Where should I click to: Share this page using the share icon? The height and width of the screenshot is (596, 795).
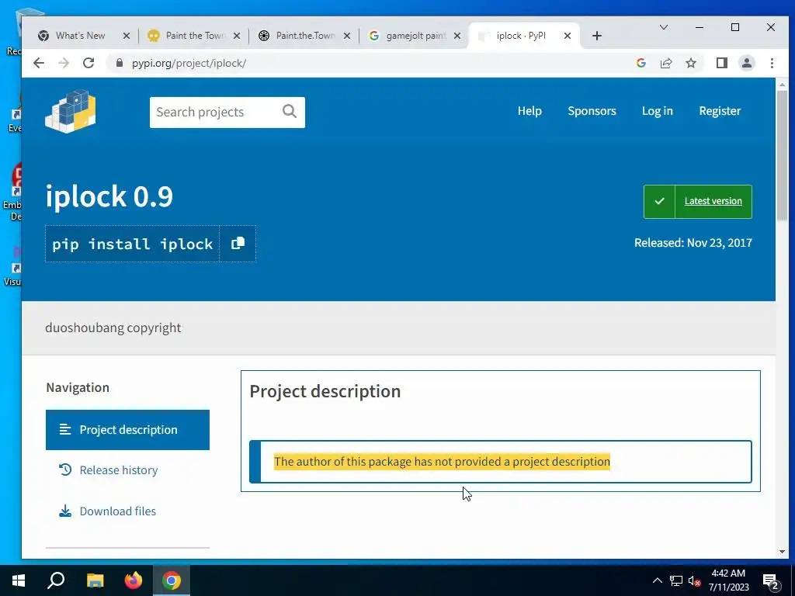(x=665, y=63)
